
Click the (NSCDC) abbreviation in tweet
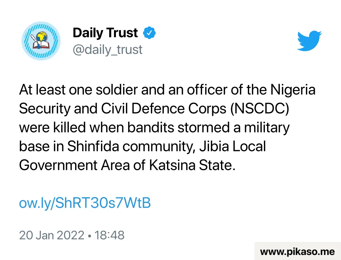(260, 108)
